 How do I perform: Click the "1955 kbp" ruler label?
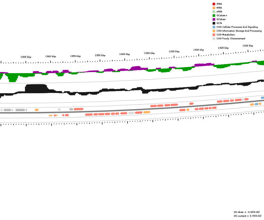click(x=75, y=56)
